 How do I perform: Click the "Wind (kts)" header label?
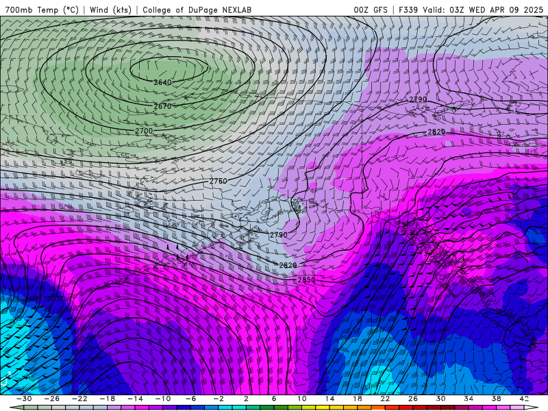click(x=110, y=10)
